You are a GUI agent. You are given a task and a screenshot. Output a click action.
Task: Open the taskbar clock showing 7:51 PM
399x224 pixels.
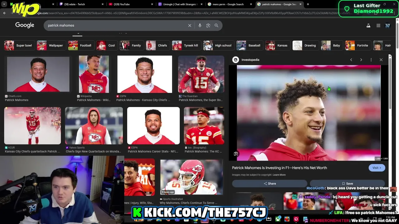[x=390, y=217]
